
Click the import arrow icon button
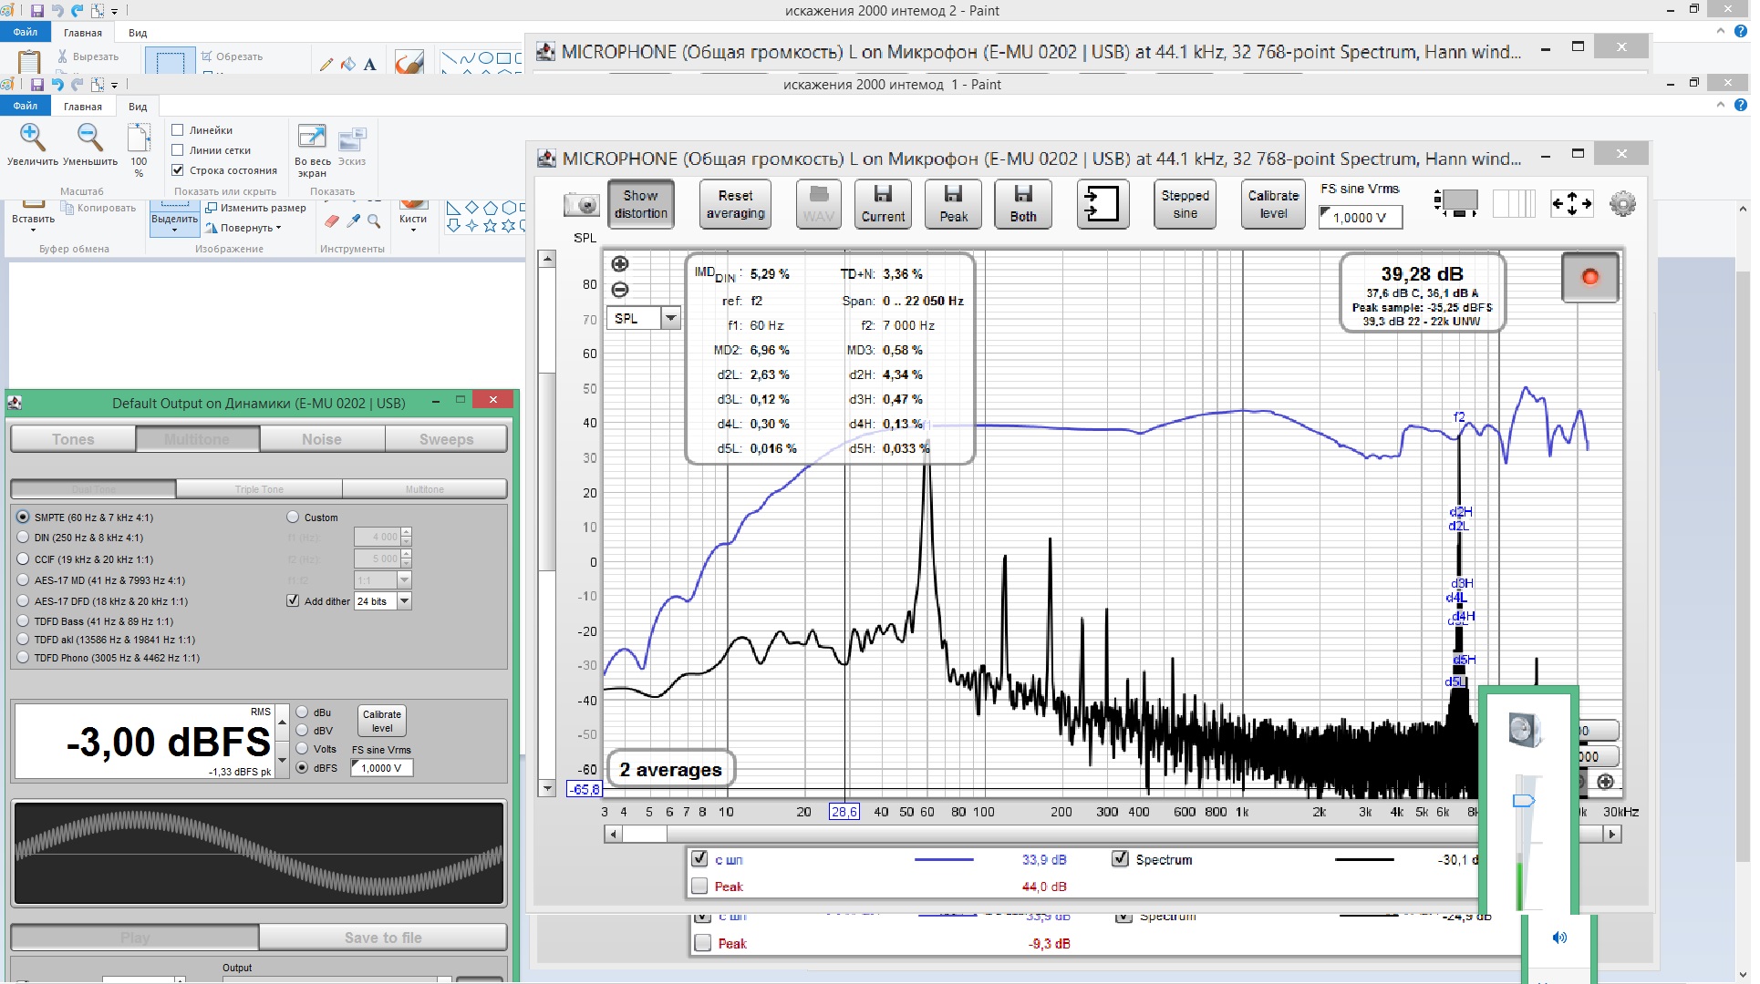click(1102, 203)
